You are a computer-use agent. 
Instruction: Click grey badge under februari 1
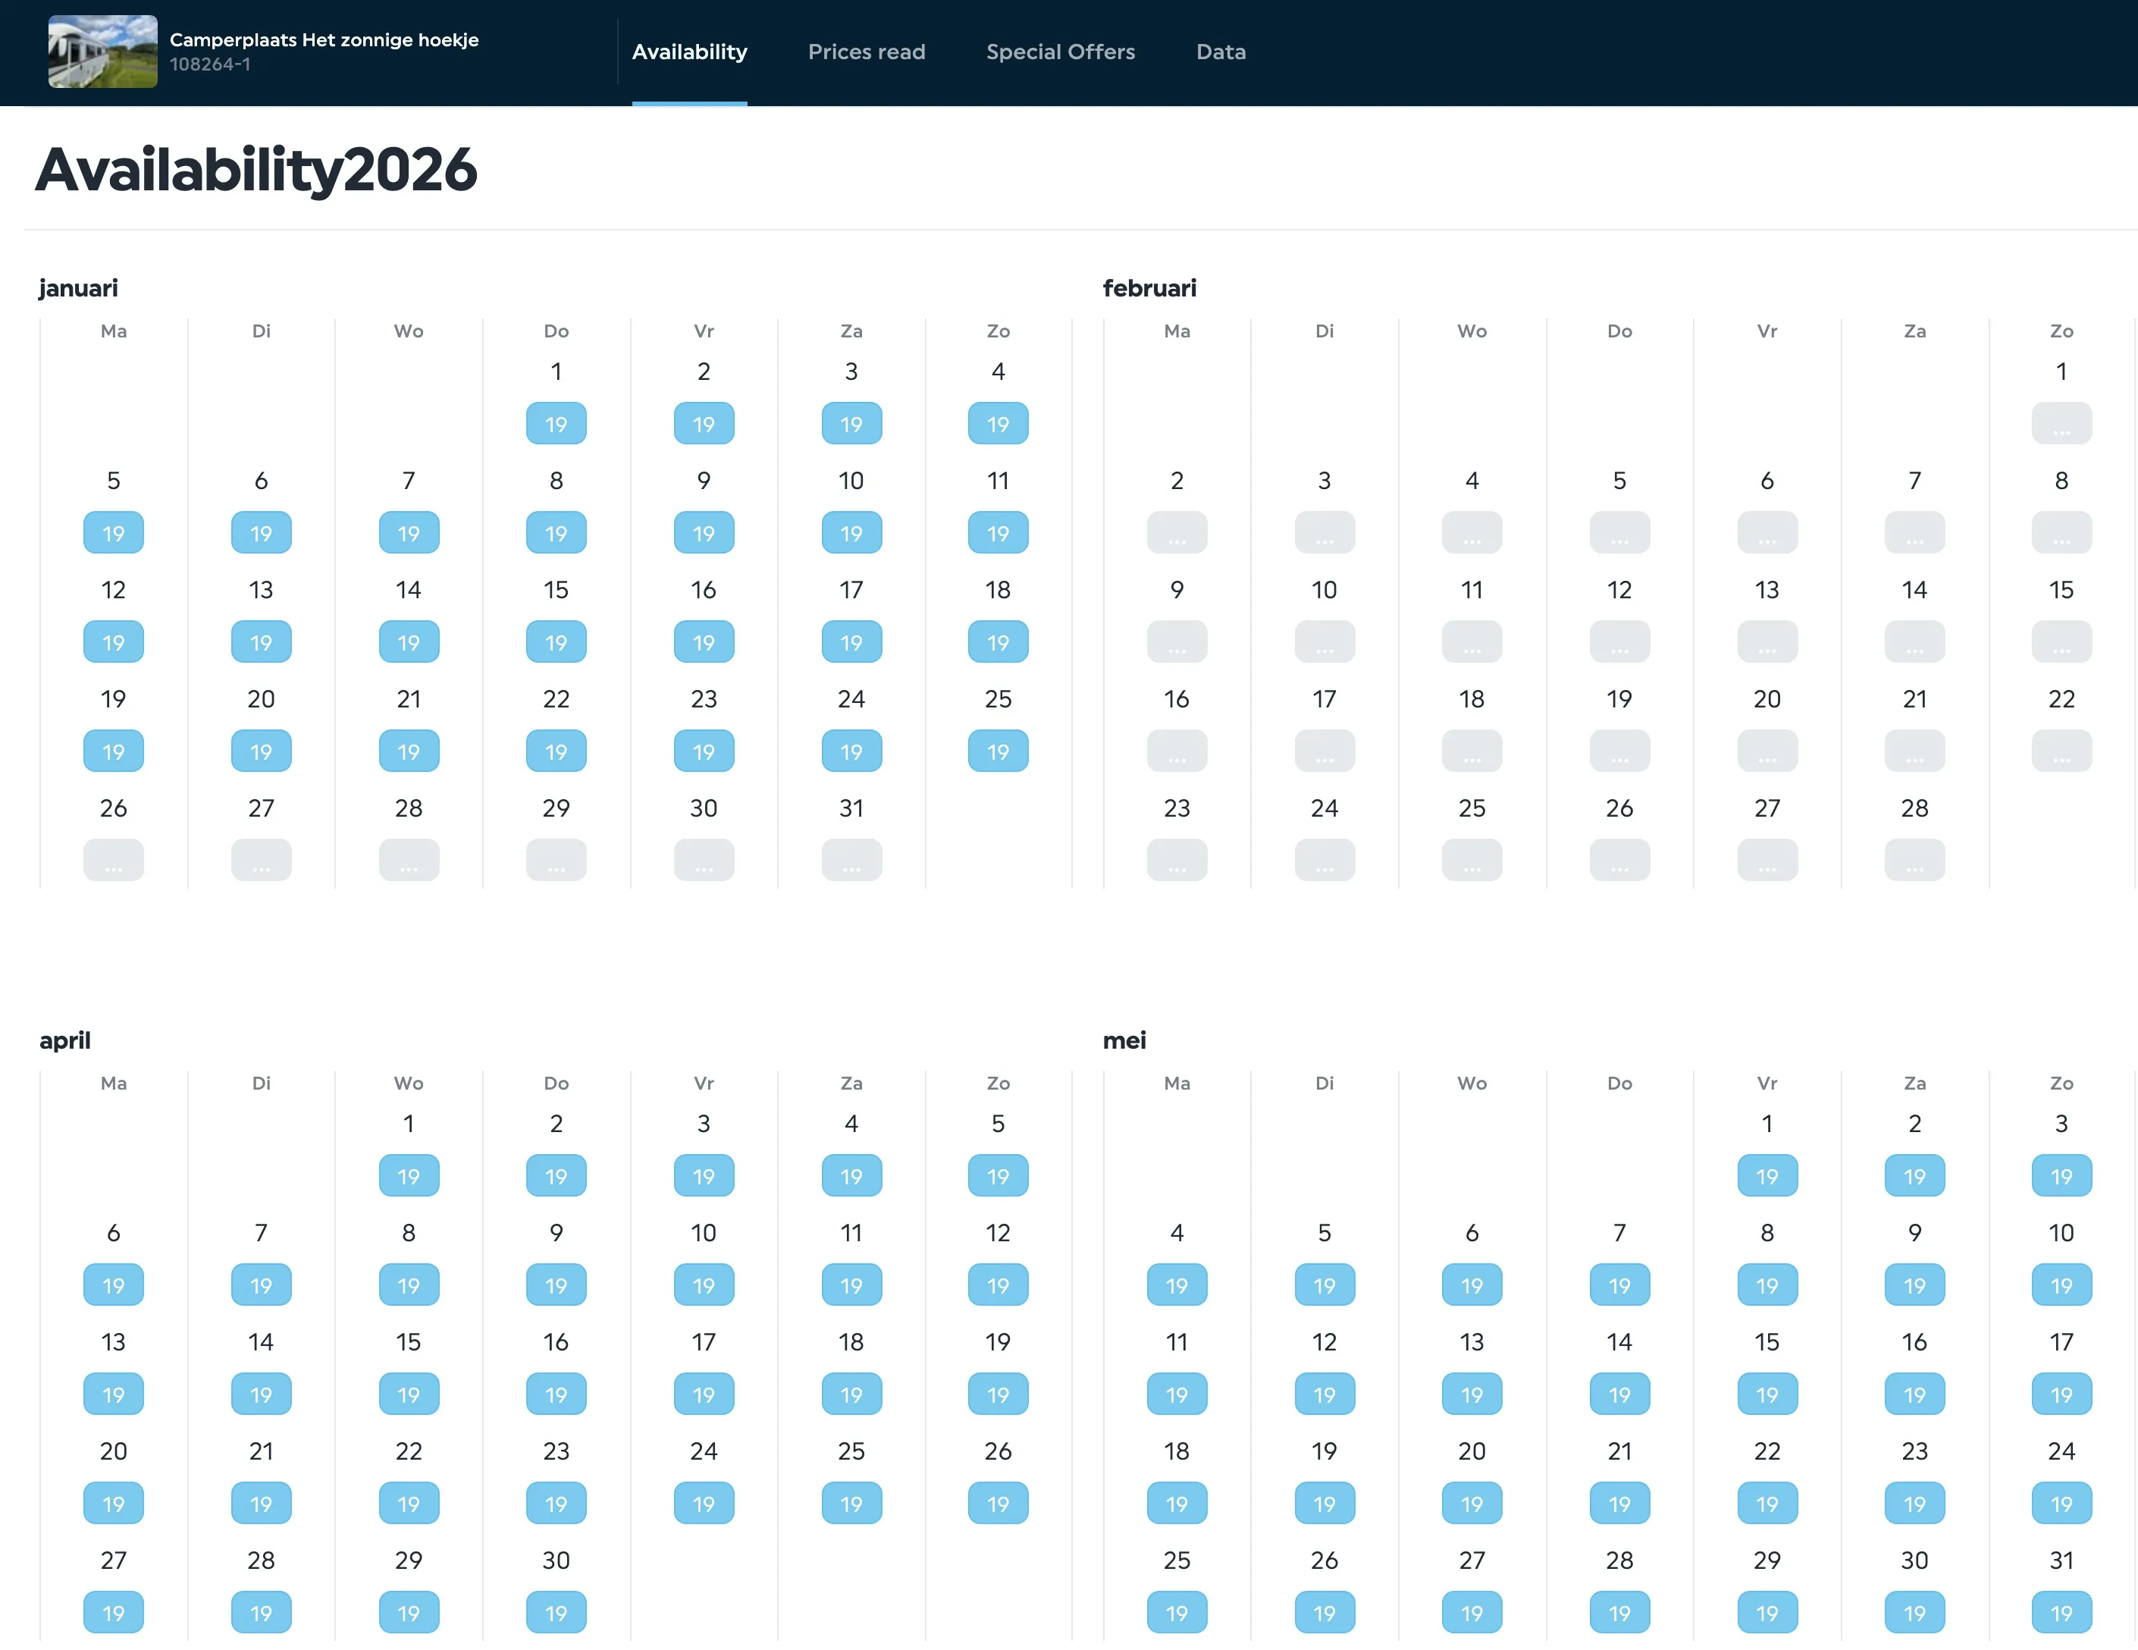pyautogui.click(x=2060, y=424)
